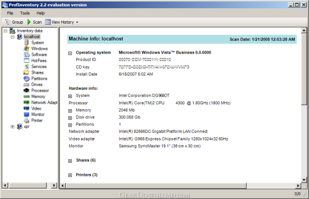
Task: Click the Install Date value 6/15/2007 5:02 AM
Action: (x=136, y=74)
